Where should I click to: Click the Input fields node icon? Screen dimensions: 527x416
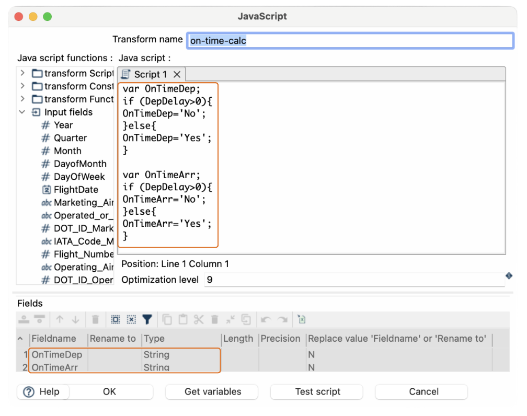pos(36,112)
